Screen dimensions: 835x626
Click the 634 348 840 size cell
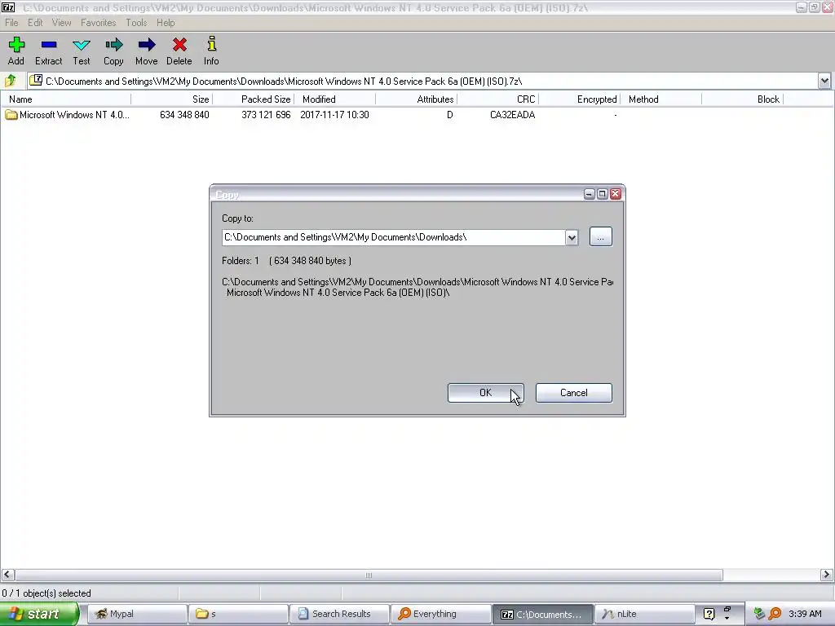coord(184,114)
